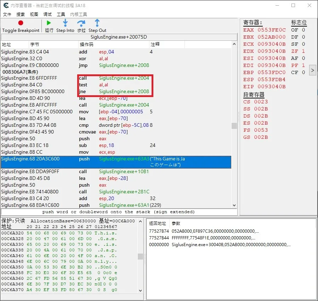The image size is (318, 301).
Task: Click the Toggle Breakpoint red dot icon
Action: point(21,23)
